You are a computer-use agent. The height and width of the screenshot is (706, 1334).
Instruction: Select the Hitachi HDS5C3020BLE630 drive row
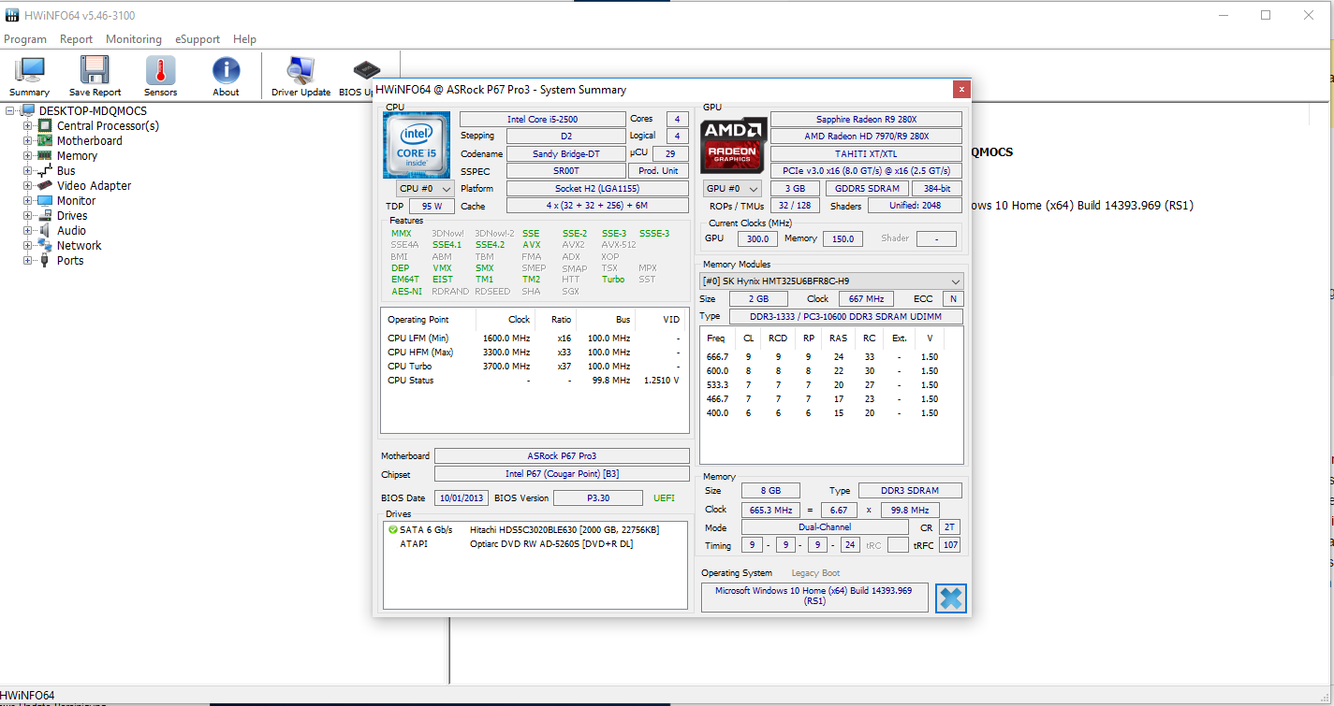pyautogui.click(x=536, y=529)
